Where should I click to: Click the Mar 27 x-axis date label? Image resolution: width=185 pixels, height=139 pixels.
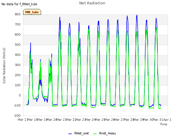coord(119,120)
